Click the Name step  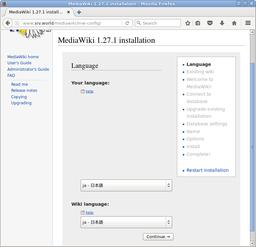(x=193, y=131)
